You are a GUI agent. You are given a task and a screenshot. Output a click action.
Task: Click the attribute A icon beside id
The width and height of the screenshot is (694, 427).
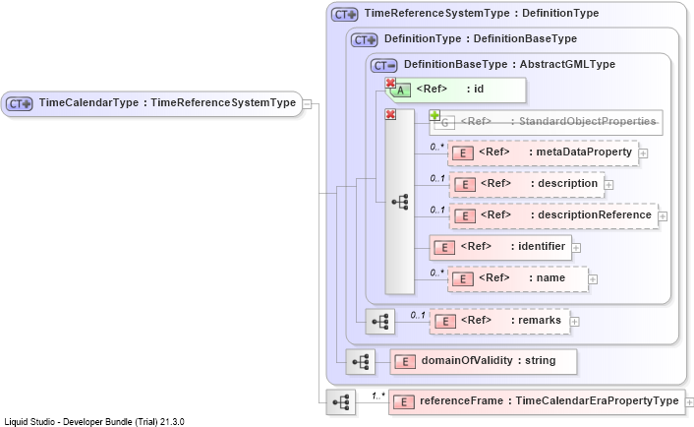tap(400, 91)
